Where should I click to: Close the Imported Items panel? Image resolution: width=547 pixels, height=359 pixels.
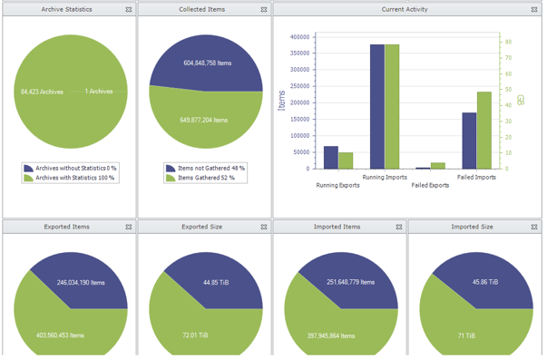pyautogui.click(x=399, y=227)
